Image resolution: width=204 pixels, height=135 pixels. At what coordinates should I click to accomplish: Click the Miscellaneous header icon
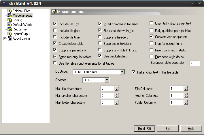tap(54, 12)
